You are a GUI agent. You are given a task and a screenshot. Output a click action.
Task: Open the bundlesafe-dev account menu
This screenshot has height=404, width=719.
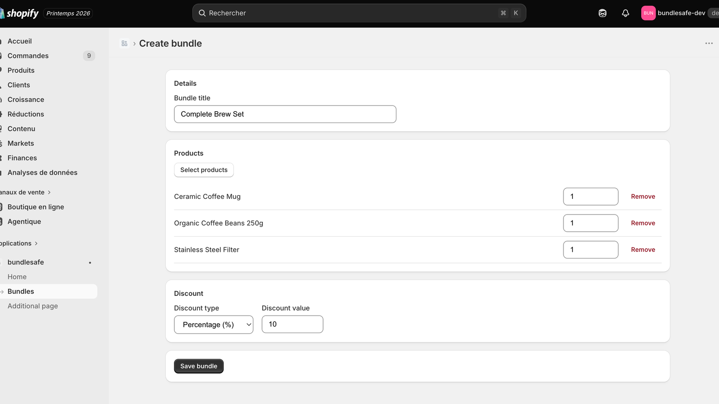680,13
